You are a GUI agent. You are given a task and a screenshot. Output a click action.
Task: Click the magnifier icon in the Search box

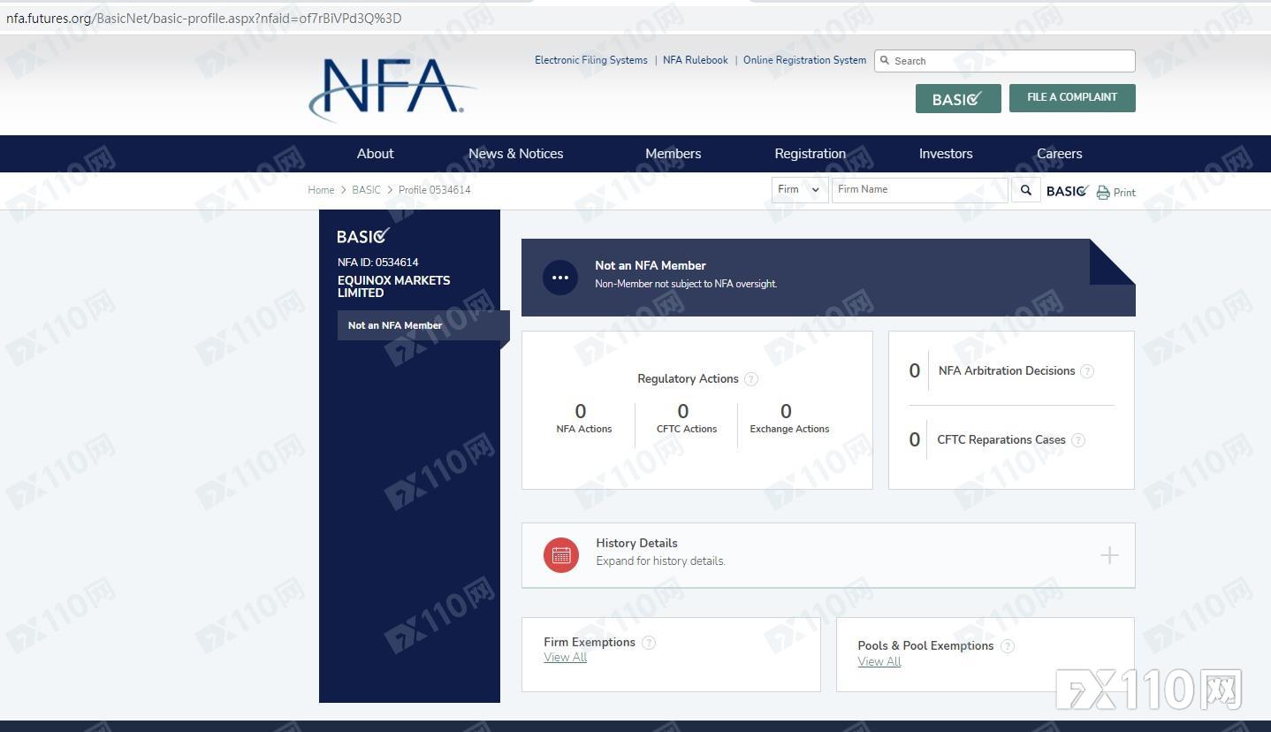pyautogui.click(x=886, y=61)
